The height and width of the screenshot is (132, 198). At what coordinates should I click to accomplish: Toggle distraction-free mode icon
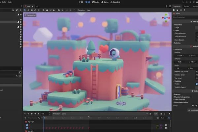(170, 6)
